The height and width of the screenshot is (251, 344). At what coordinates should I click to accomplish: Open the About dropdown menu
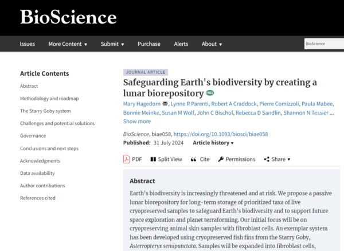[x=212, y=44]
